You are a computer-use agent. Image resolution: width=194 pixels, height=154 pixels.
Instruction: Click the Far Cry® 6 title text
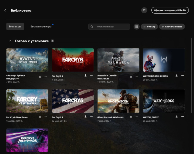57,76
